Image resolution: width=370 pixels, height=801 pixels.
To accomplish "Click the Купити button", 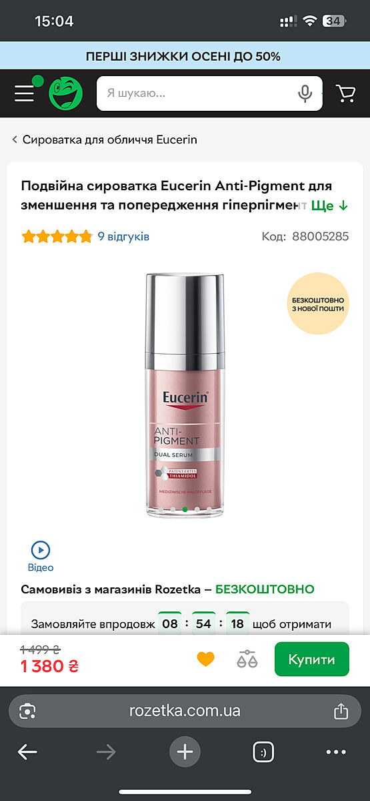I will coord(311,659).
